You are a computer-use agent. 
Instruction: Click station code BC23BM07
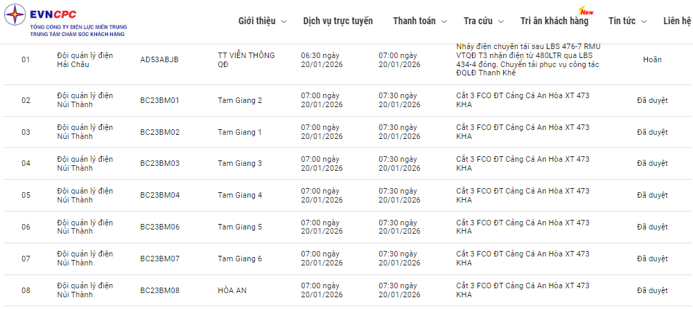point(160,259)
